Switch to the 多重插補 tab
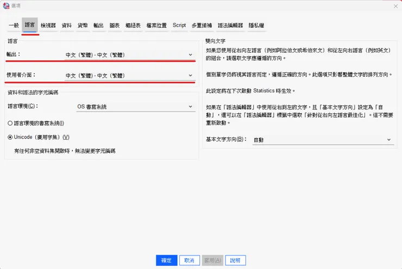The height and width of the screenshot is (269, 402). click(202, 25)
